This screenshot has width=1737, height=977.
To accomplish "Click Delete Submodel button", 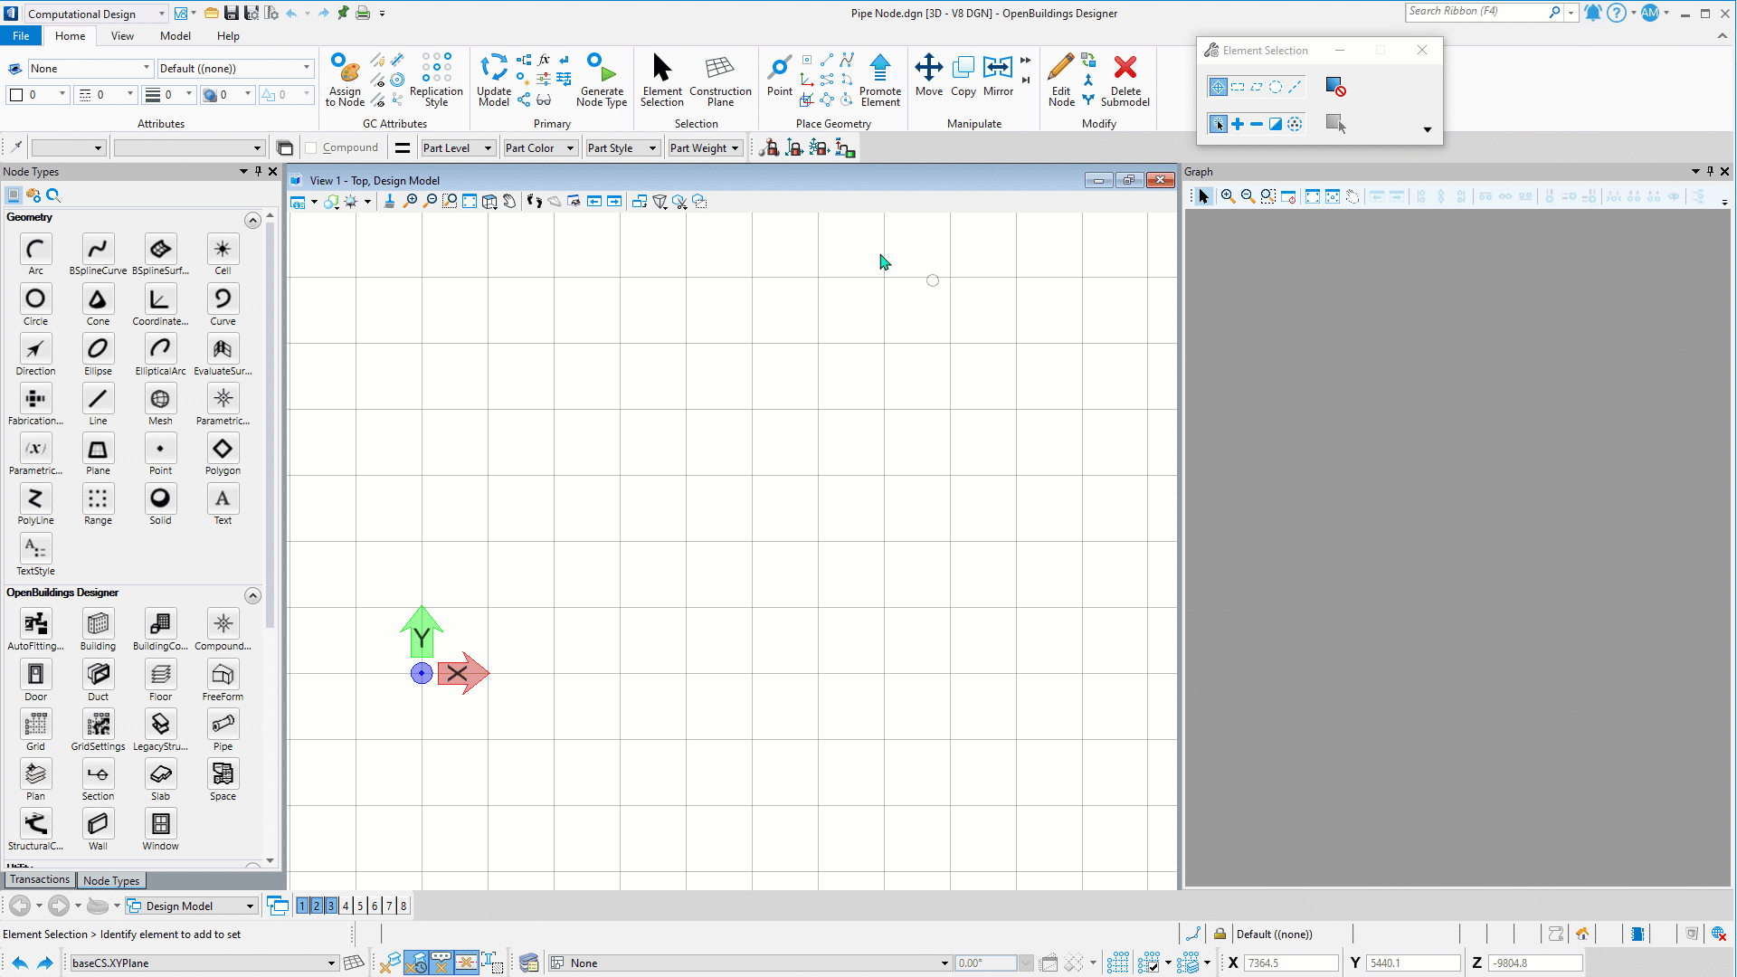I will tap(1125, 80).
